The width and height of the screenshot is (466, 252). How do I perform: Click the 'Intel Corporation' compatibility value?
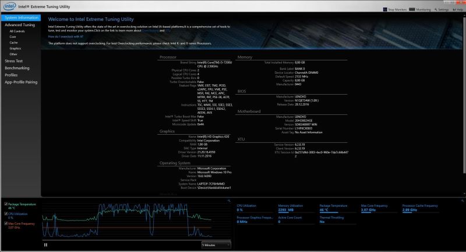[x=209, y=141]
